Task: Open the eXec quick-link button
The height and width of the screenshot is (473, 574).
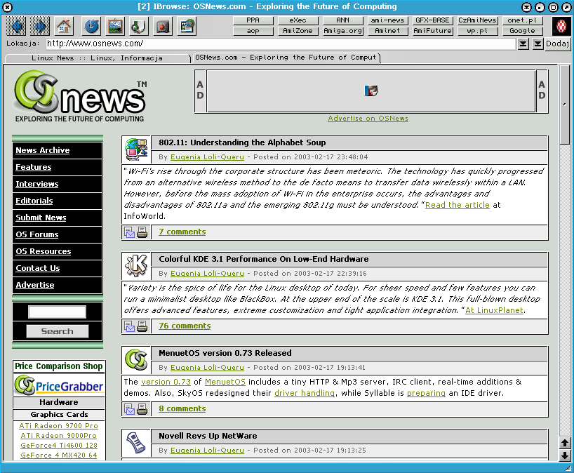Action: pyautogui.click(x=298, y=20)
